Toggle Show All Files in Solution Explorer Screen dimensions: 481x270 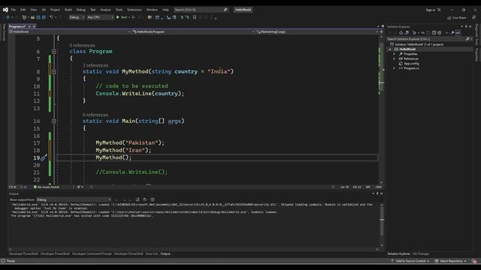point(439,33)
